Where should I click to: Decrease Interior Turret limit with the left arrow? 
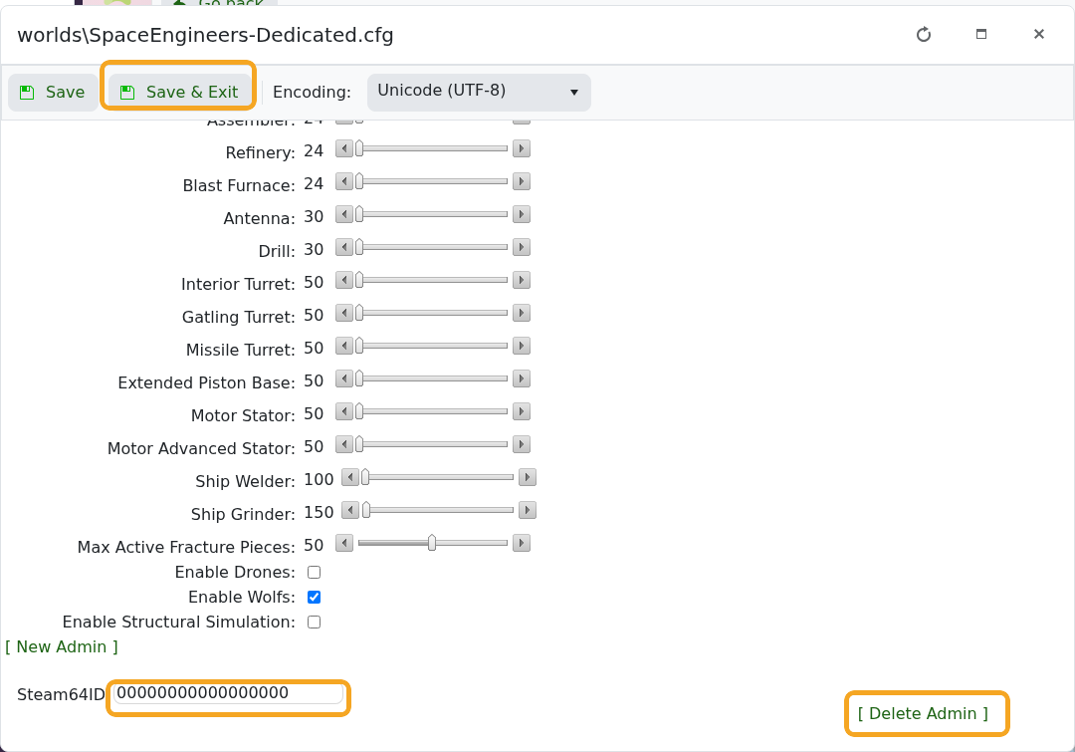pyautogui.click(x=344, y=280)
